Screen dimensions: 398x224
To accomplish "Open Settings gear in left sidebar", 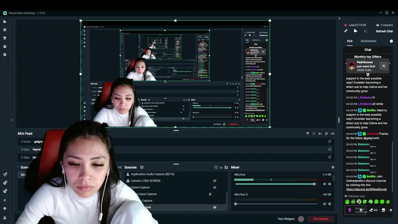I will (x=5, y=208).
